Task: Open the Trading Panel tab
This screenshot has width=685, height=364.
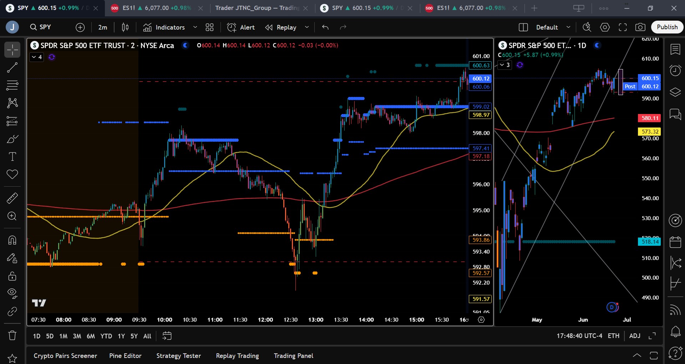Action: click(294, 356)
